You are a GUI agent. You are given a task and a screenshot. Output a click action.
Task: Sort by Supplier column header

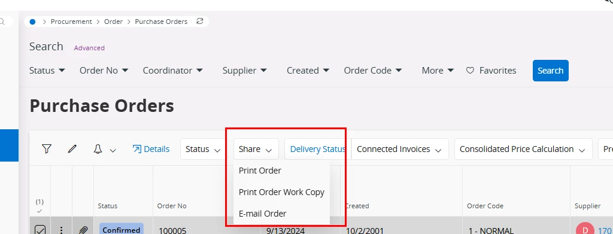pyautogui.click(x=588, y=206)
